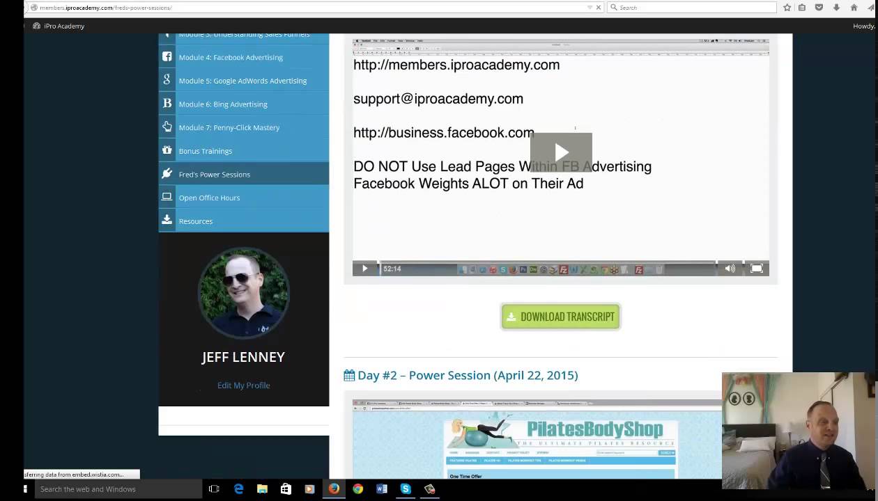Open File Explorer from the taskbar
Viewport: 878px width, 501px height.
262,489
